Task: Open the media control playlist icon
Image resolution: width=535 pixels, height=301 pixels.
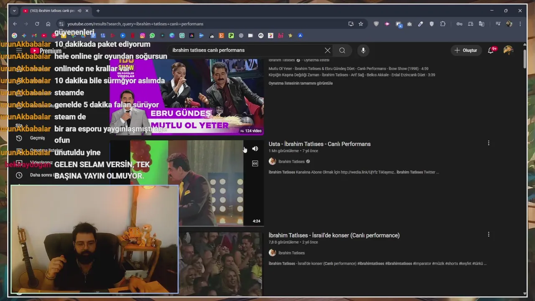Action: 498,24
